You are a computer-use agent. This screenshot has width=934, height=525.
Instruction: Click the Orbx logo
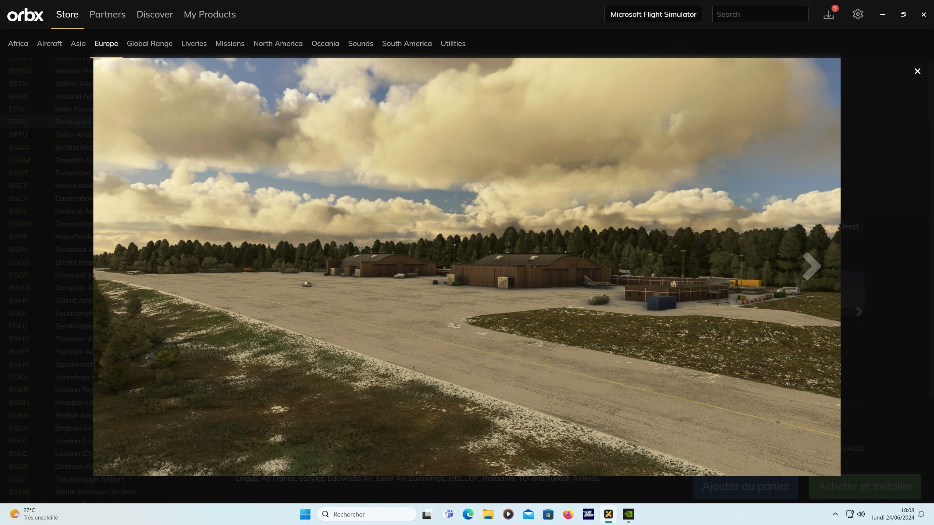click(25, 15)
